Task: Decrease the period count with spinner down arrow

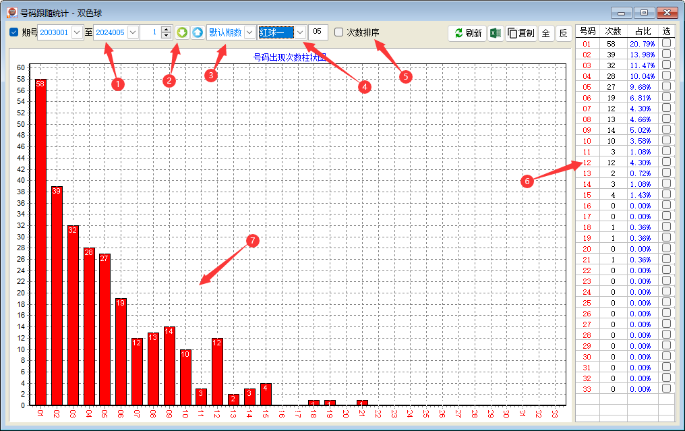Action: point(167,36)
